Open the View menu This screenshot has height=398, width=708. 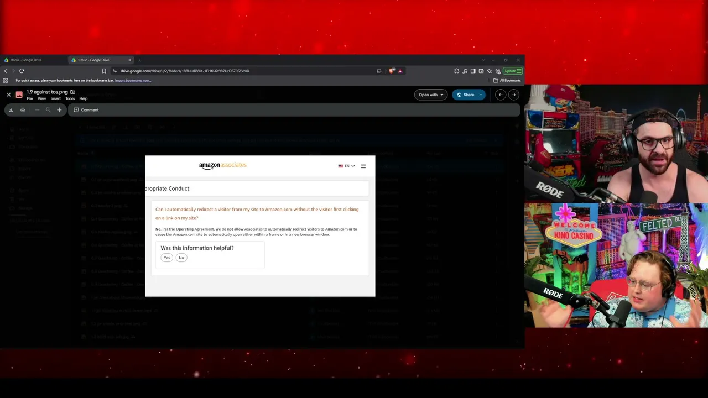pos(41,99)
